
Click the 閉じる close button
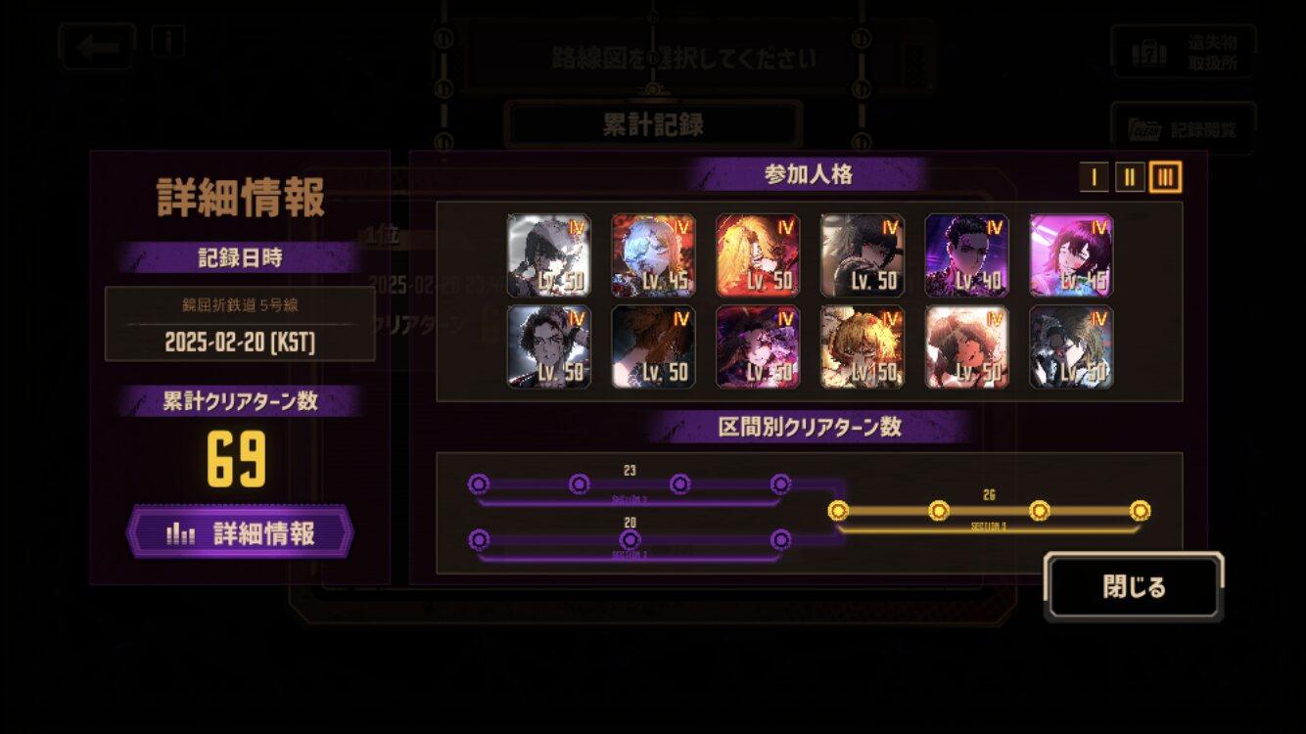(1134, 587)
